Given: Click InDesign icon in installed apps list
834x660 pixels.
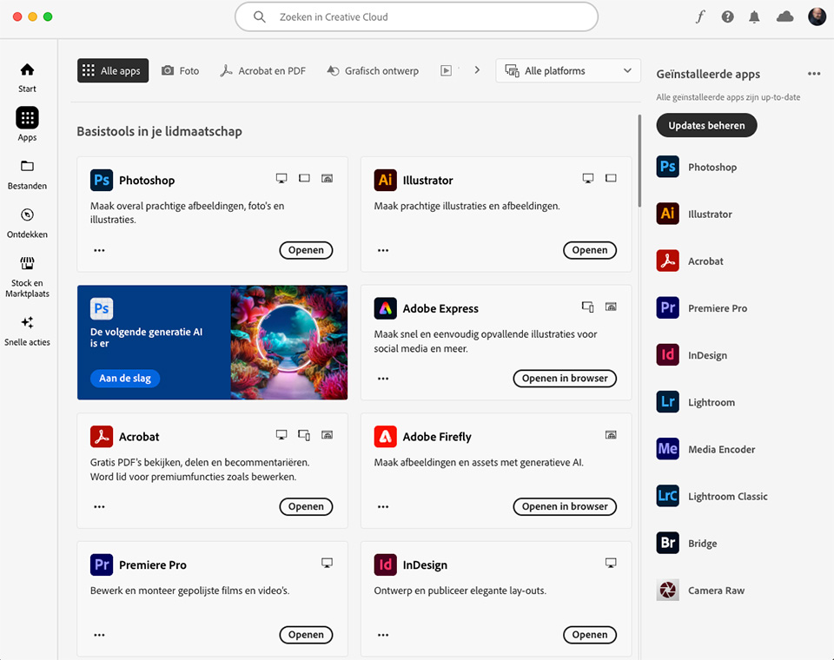Looking at the screenshot, I should [667, 355].
